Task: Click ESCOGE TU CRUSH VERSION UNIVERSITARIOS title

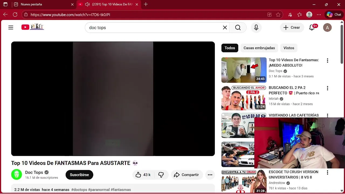Action: pyautogui.click(x=294, y=174)
